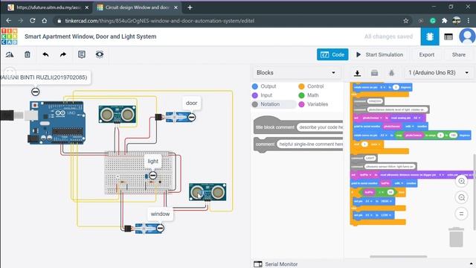Click the blocks trash can

tap(456, 237)
